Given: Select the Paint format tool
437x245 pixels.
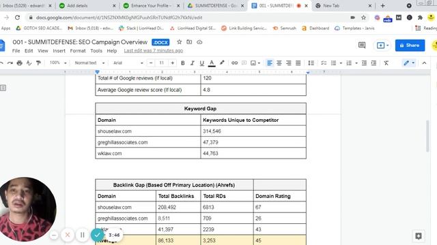Looking at the screenshot, I should click(x=38, y=63).
